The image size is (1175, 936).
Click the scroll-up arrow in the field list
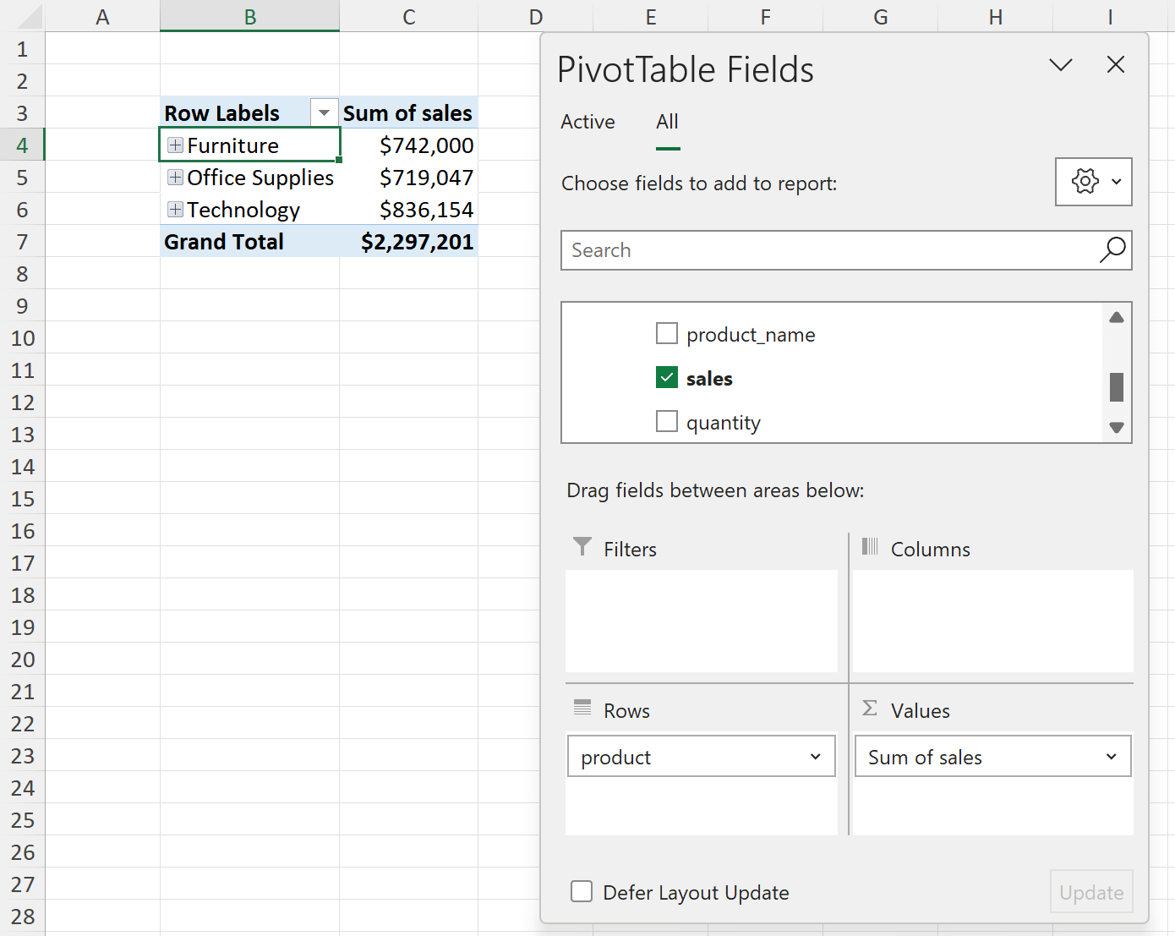click(1117, 317)
